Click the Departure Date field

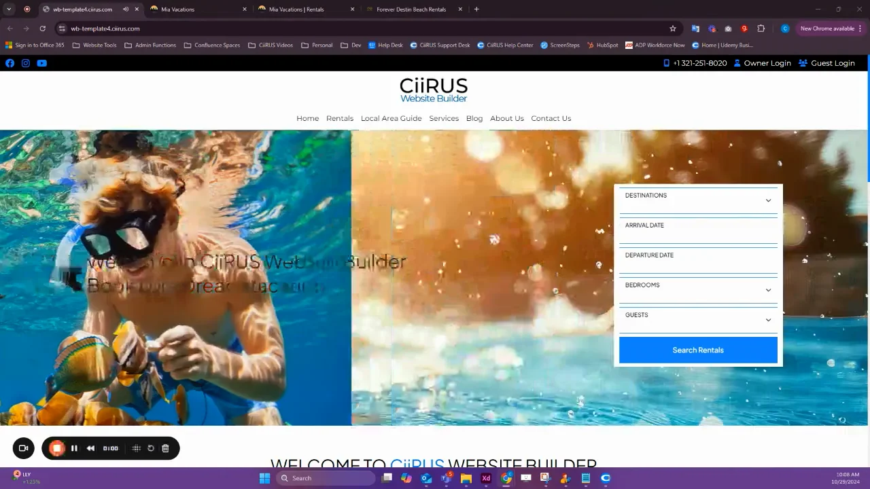(x=698, y=261)
